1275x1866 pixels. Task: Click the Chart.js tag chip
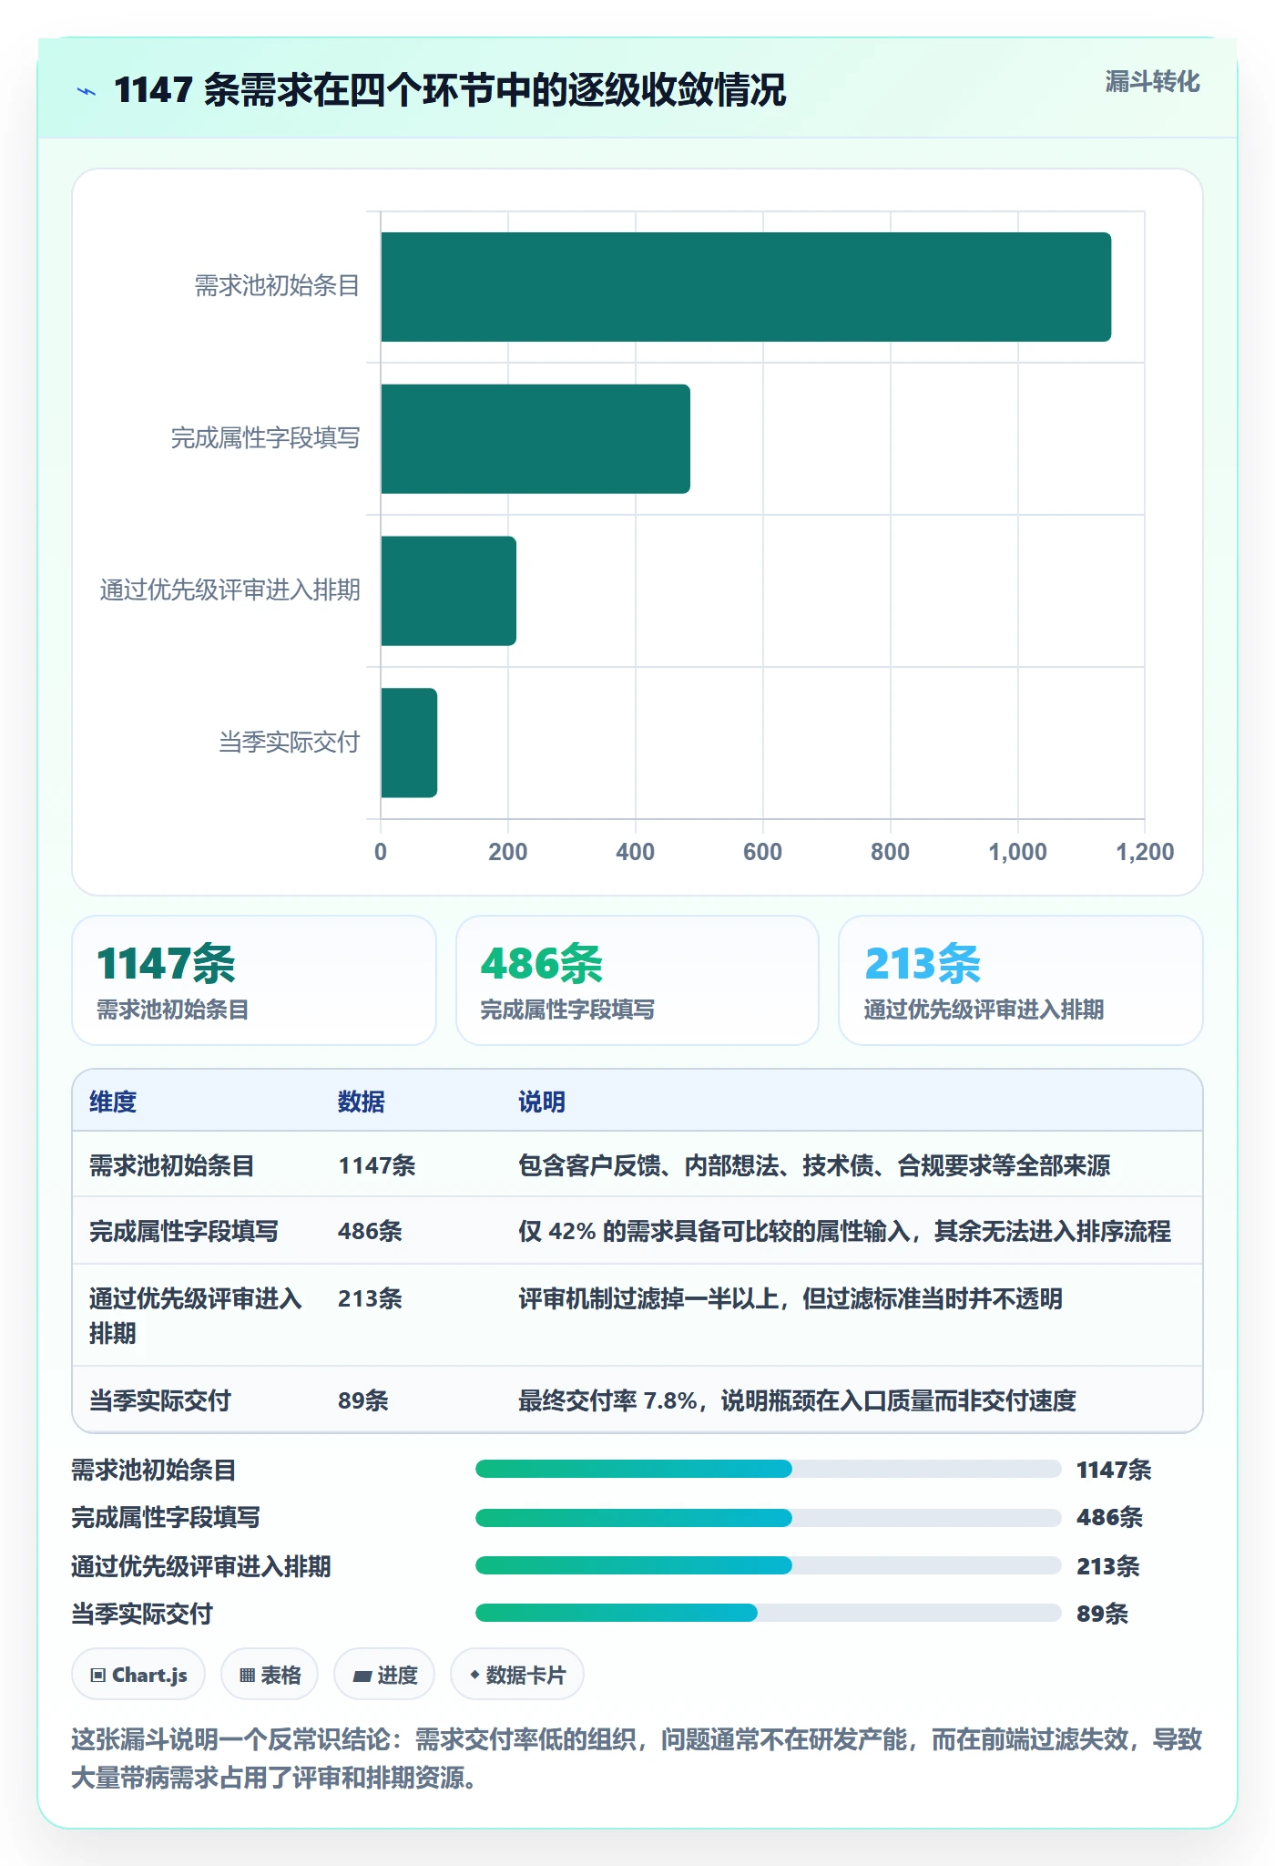click(138, 1675)
